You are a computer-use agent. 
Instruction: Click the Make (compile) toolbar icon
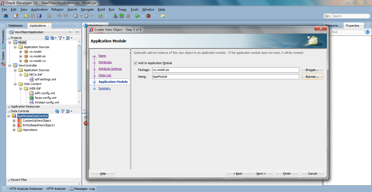pos(115,16)
